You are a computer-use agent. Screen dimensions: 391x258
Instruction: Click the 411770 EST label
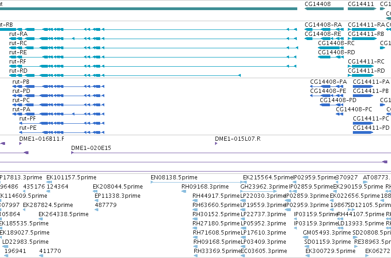(50, 251)
